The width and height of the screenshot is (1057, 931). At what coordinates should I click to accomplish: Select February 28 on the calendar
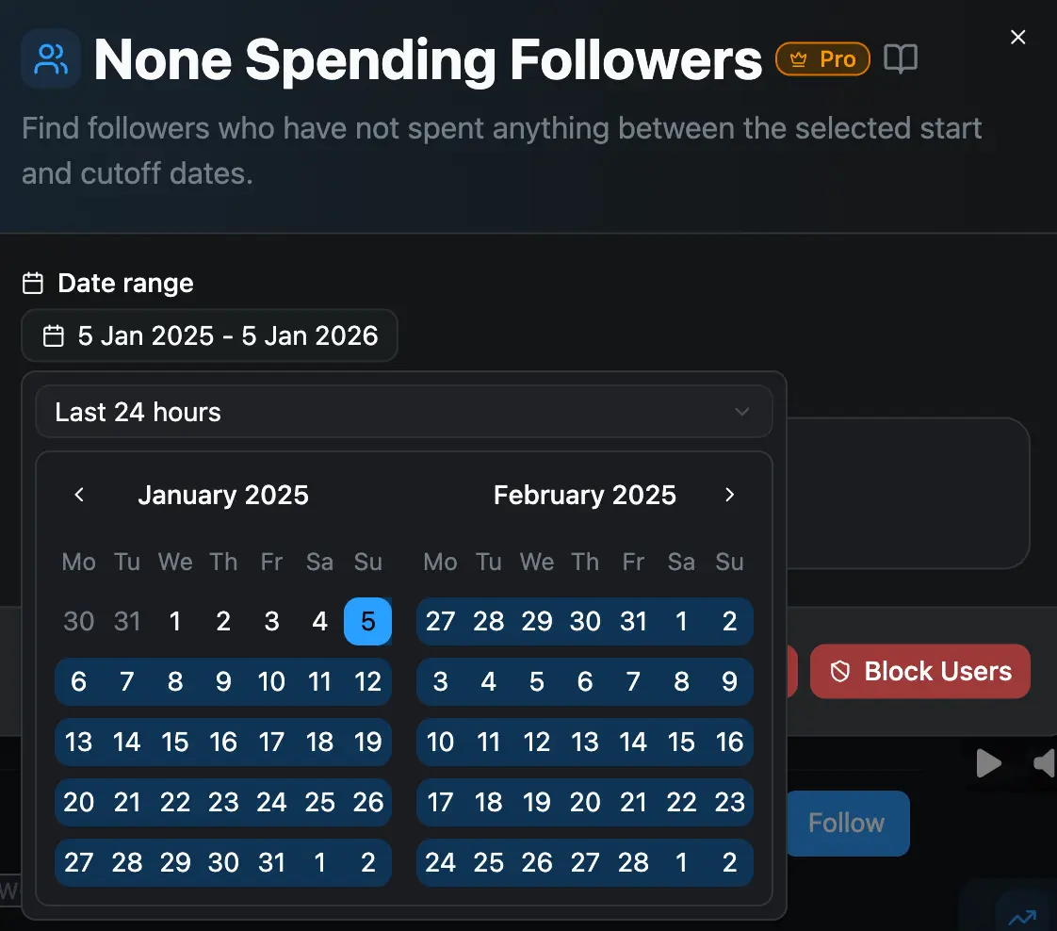[633, 862]
